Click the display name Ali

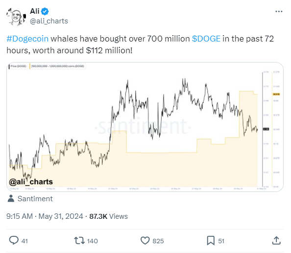pyautogui.click(x=34, y=11)
